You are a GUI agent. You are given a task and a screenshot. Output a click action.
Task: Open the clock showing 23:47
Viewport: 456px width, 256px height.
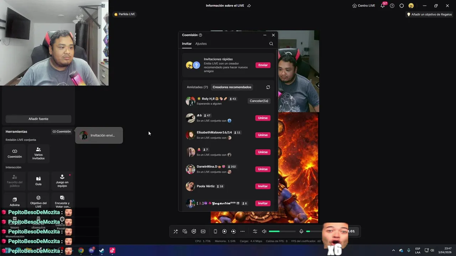click(445, 250)
